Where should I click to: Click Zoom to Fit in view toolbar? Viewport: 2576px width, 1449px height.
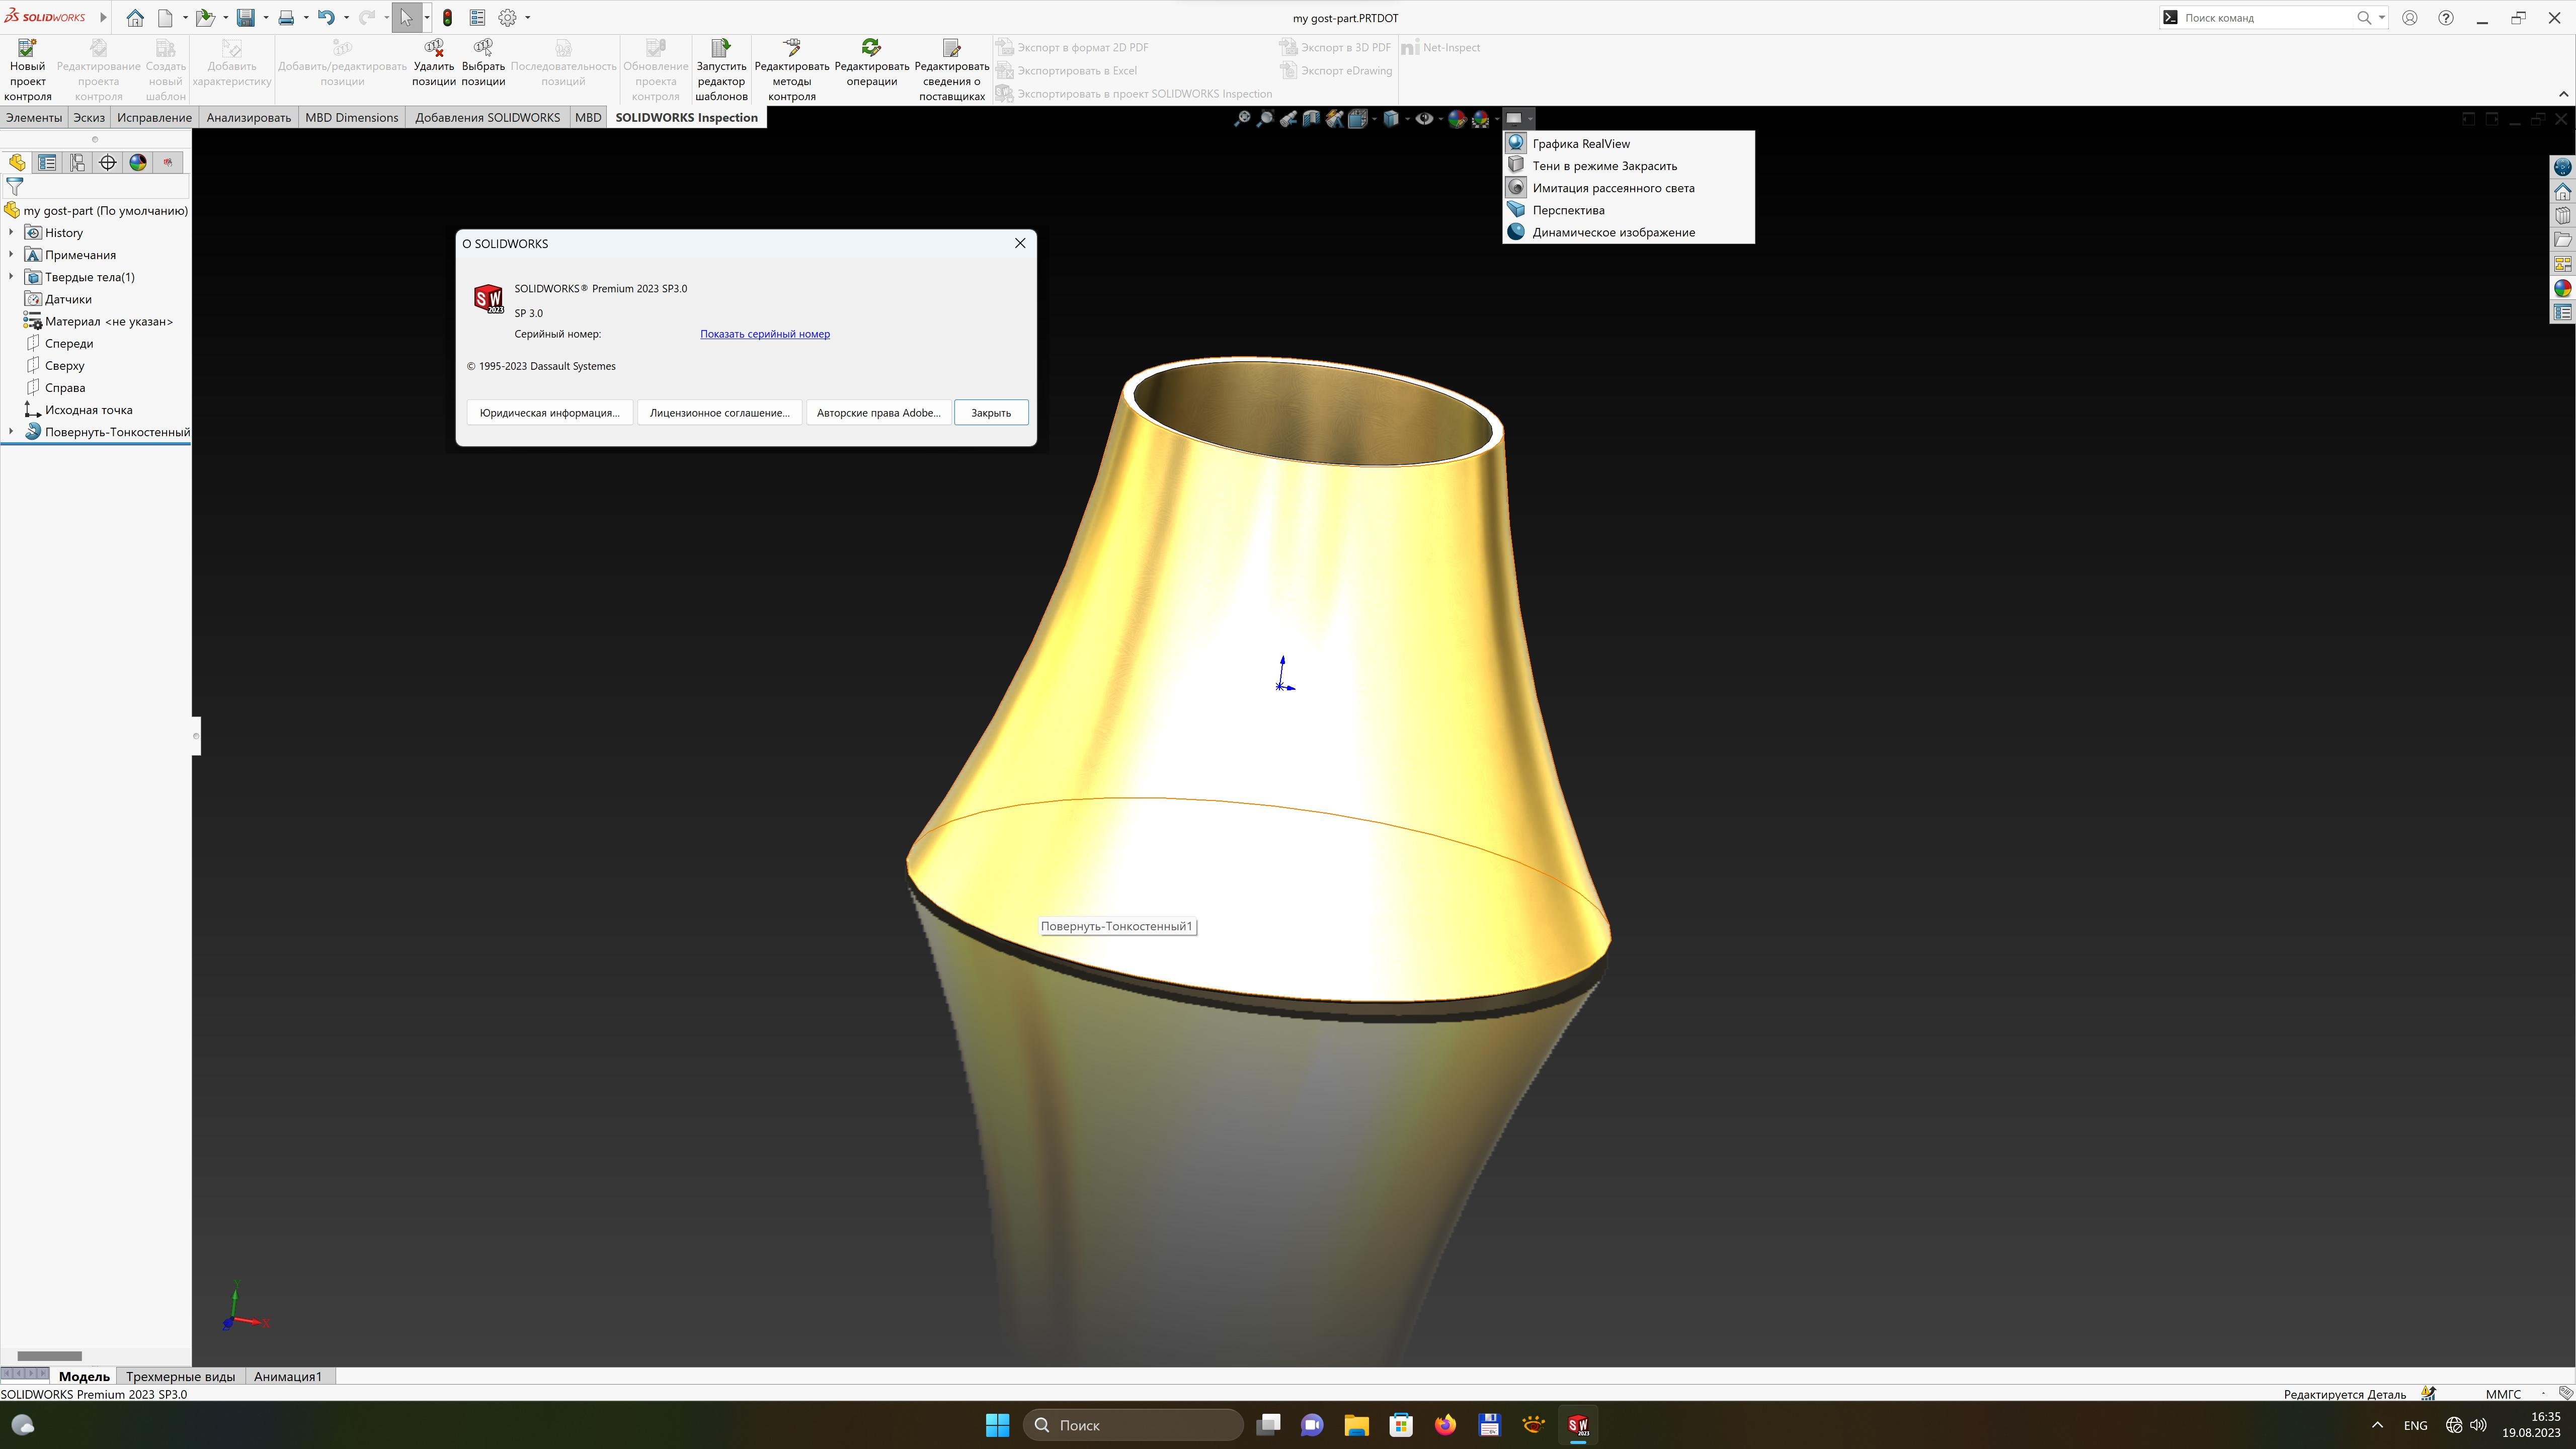(1242, 119)
